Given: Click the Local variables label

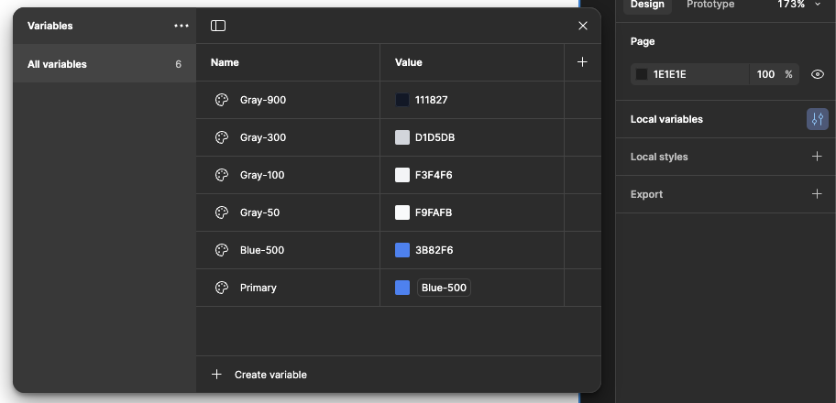Looking at the screenshot, I should tap(666, 119).
